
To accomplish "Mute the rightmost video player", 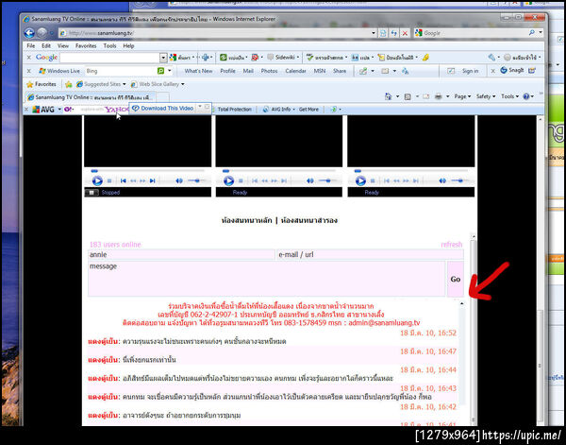I will [442, 180].
